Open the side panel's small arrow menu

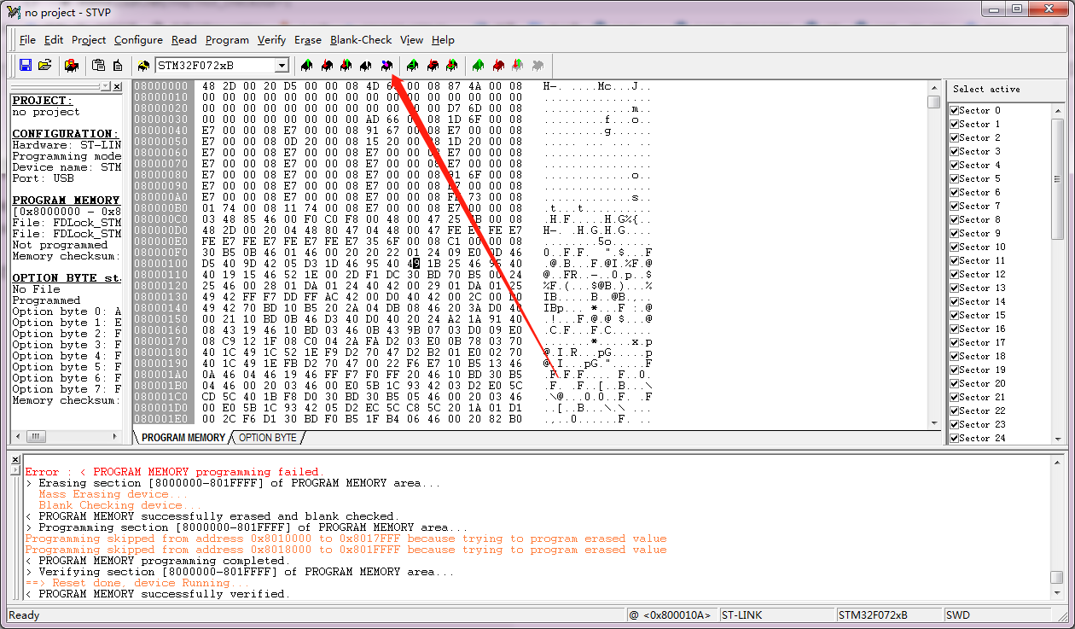(105, 87)
